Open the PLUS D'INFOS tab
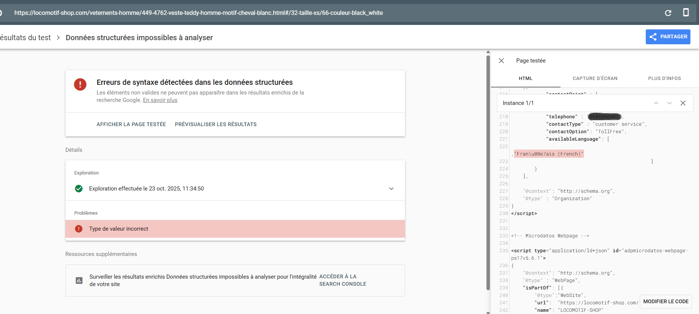Viewport: 699px width, 314px height. 664,78
